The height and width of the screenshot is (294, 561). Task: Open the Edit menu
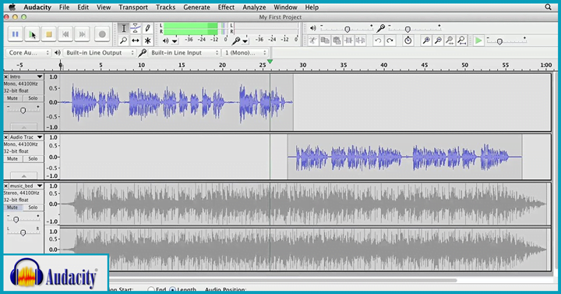click(x=83, y=7)
